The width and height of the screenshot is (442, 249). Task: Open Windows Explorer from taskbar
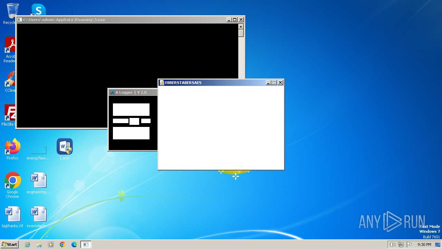(x=39, y=245)
